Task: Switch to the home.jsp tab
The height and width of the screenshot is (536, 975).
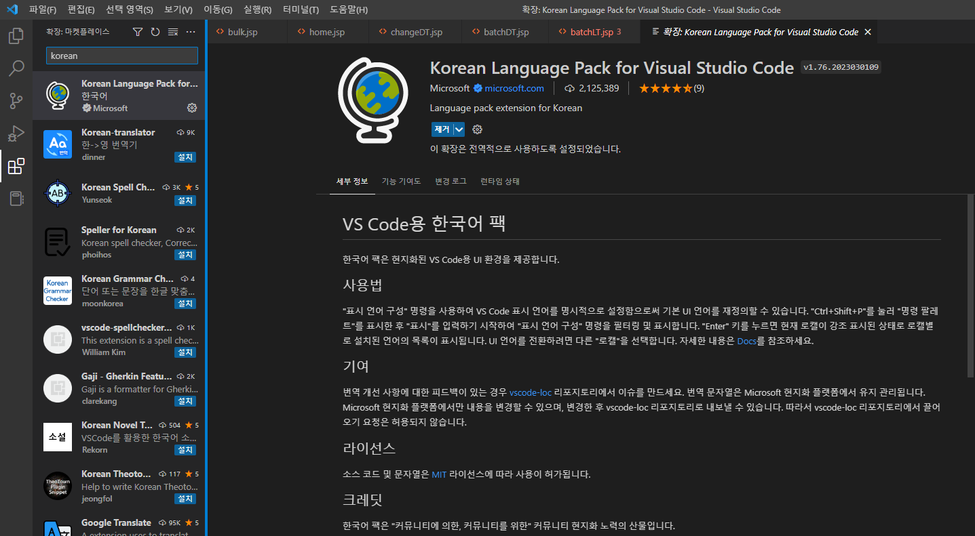Action: point(327,32)
